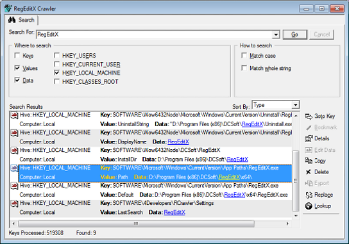The width and height of the screenshot is (349, 244).
Task: Click the vertical scrollbar up arrow
Action: coord(296,115)
